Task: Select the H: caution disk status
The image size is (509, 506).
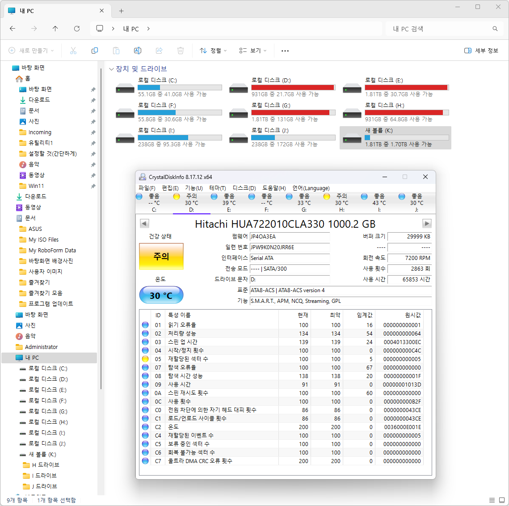Action: click(341, 203)
